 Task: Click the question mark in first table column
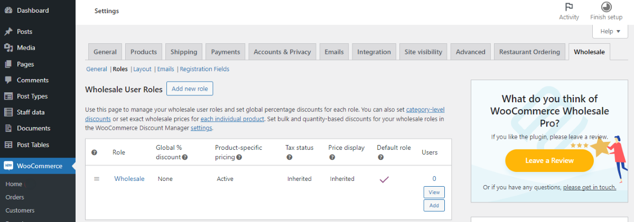pos(95,152)
